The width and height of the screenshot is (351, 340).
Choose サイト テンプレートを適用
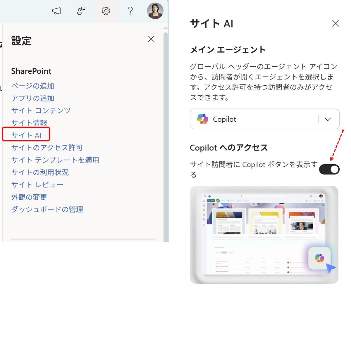click(x=55, y=160)
